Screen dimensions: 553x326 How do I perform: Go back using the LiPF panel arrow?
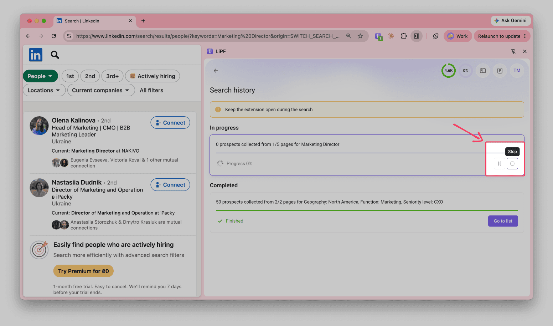[x=216, y=71]
